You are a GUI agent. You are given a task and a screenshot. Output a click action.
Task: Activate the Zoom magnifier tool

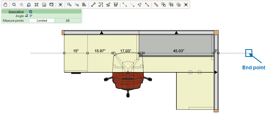click(14, 5)
